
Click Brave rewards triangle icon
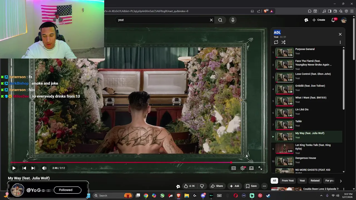click(271, 11)
